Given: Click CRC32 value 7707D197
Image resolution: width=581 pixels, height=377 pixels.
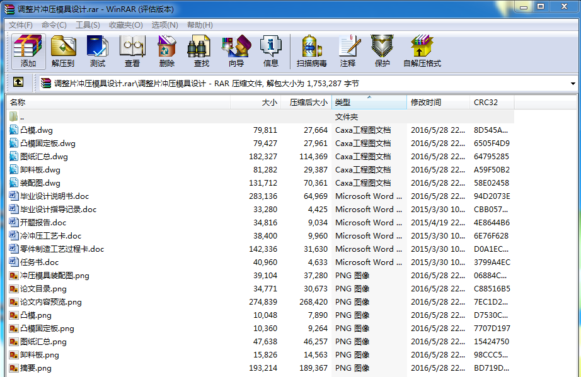Looking at the screenshot, I should (x=492, y=328).
